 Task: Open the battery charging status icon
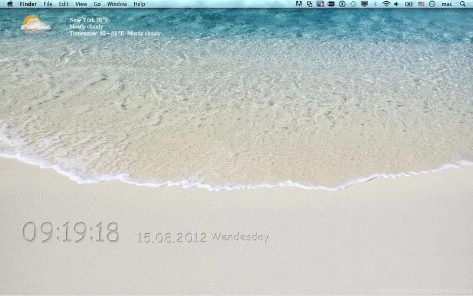click(x=409, y=4)
